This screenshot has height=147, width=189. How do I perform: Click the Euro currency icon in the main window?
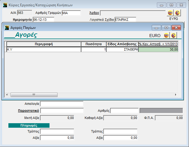coord(177,13)
